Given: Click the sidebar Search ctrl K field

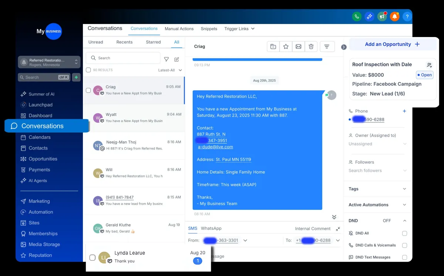Looking at the screenshot, I should pos(44,77).
